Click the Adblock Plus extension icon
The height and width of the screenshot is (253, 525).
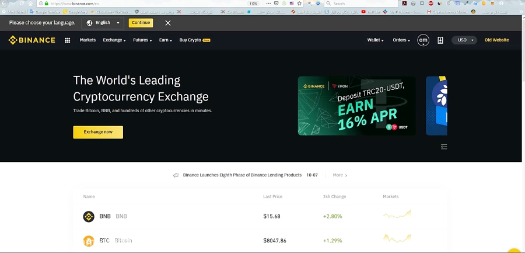pyautogui.click(x=431, y=4)
